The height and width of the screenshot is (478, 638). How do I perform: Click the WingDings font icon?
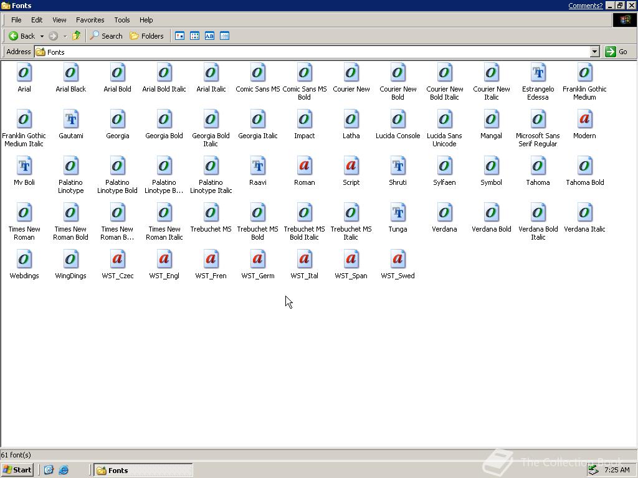[x=71, y=260]
